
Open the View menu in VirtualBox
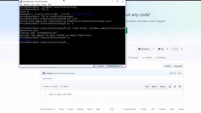point(33,4)
